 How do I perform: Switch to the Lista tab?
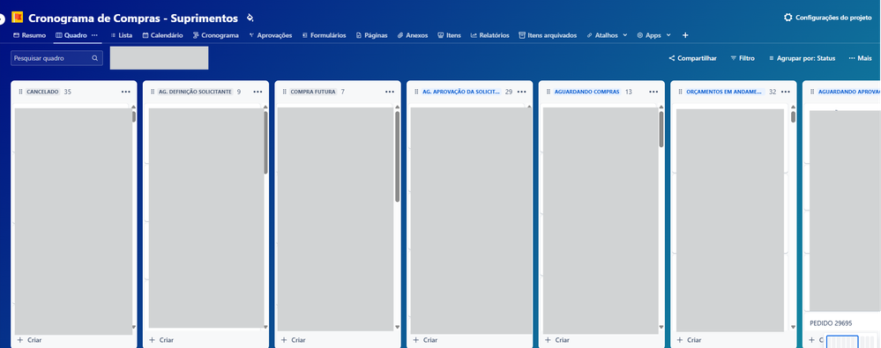[x=122, y=35]
